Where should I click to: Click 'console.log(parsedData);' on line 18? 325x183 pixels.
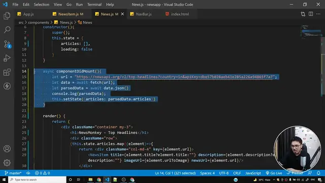pos(79,94)
